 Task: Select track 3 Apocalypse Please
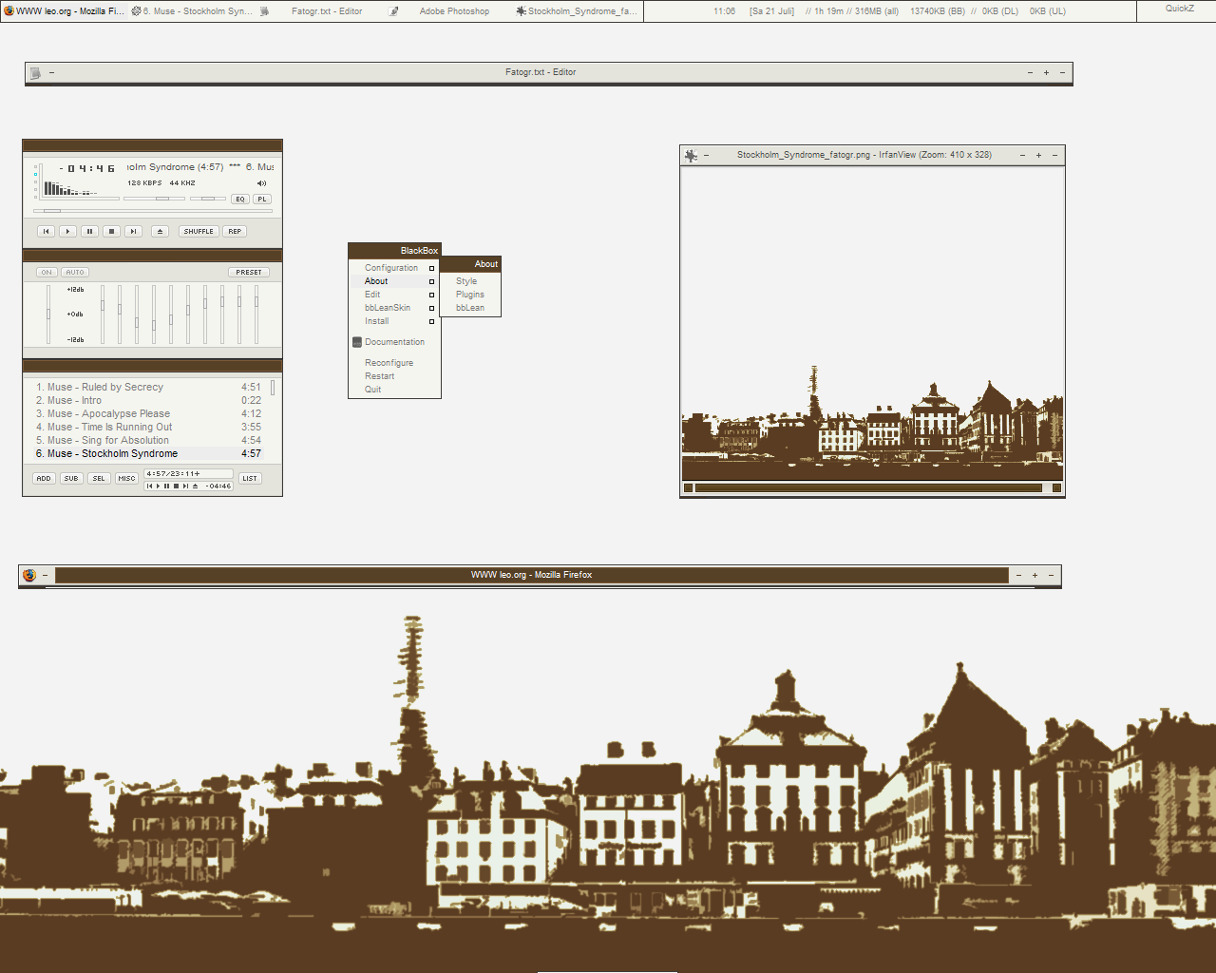(x=148, y=413)
